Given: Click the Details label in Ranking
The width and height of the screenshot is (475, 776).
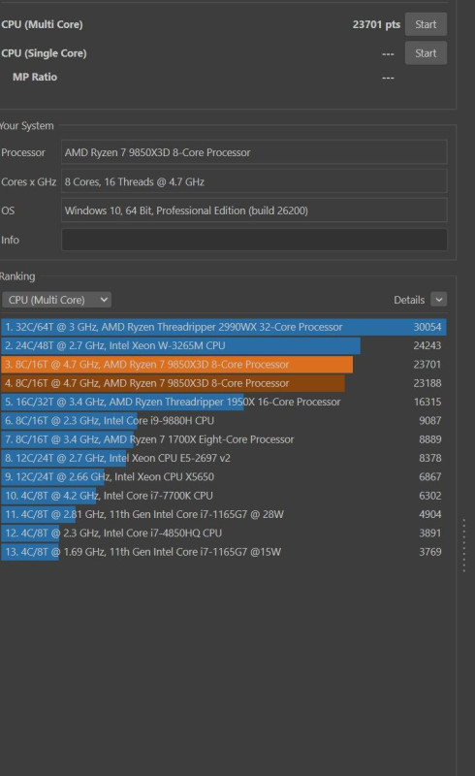Looking at the screenshot, I should coord(409,300).
